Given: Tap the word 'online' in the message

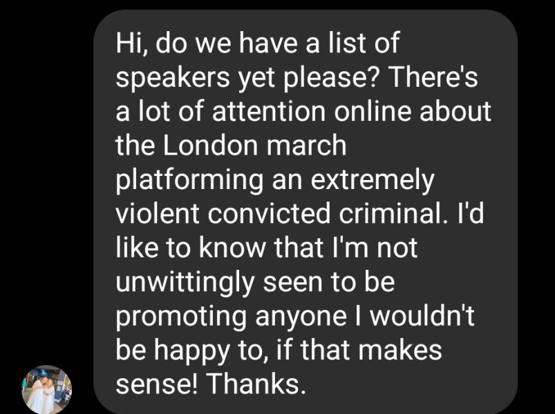Looking at the screenshot, I should pos(375,110).
